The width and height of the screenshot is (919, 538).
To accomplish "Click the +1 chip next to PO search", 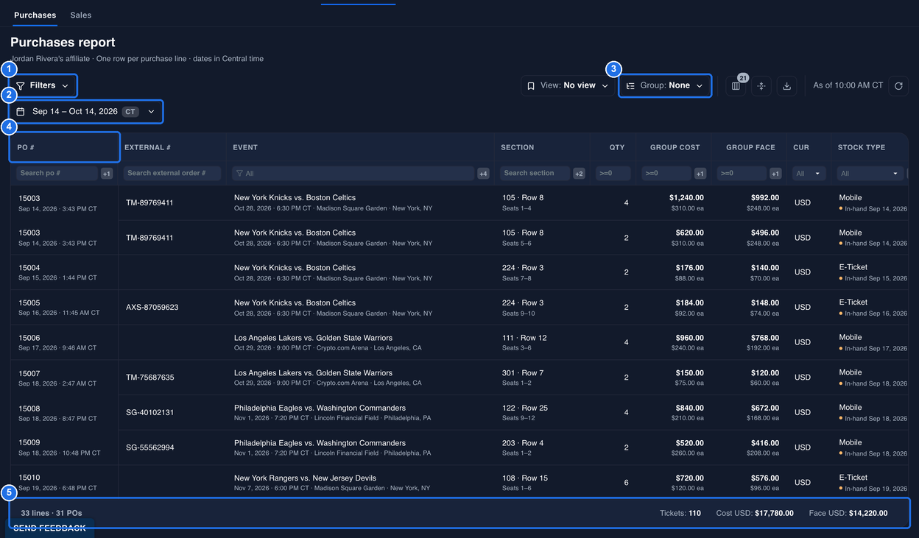I will coord(107,174).
